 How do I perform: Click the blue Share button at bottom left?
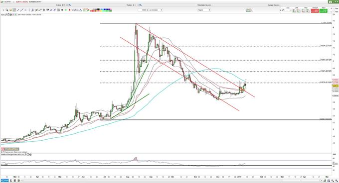pyautogui.click(x=4, y=181)
